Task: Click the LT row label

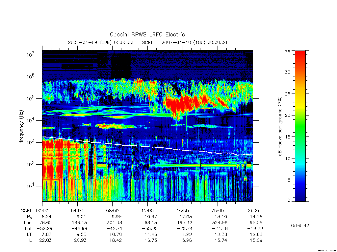Action: point(29,234)
